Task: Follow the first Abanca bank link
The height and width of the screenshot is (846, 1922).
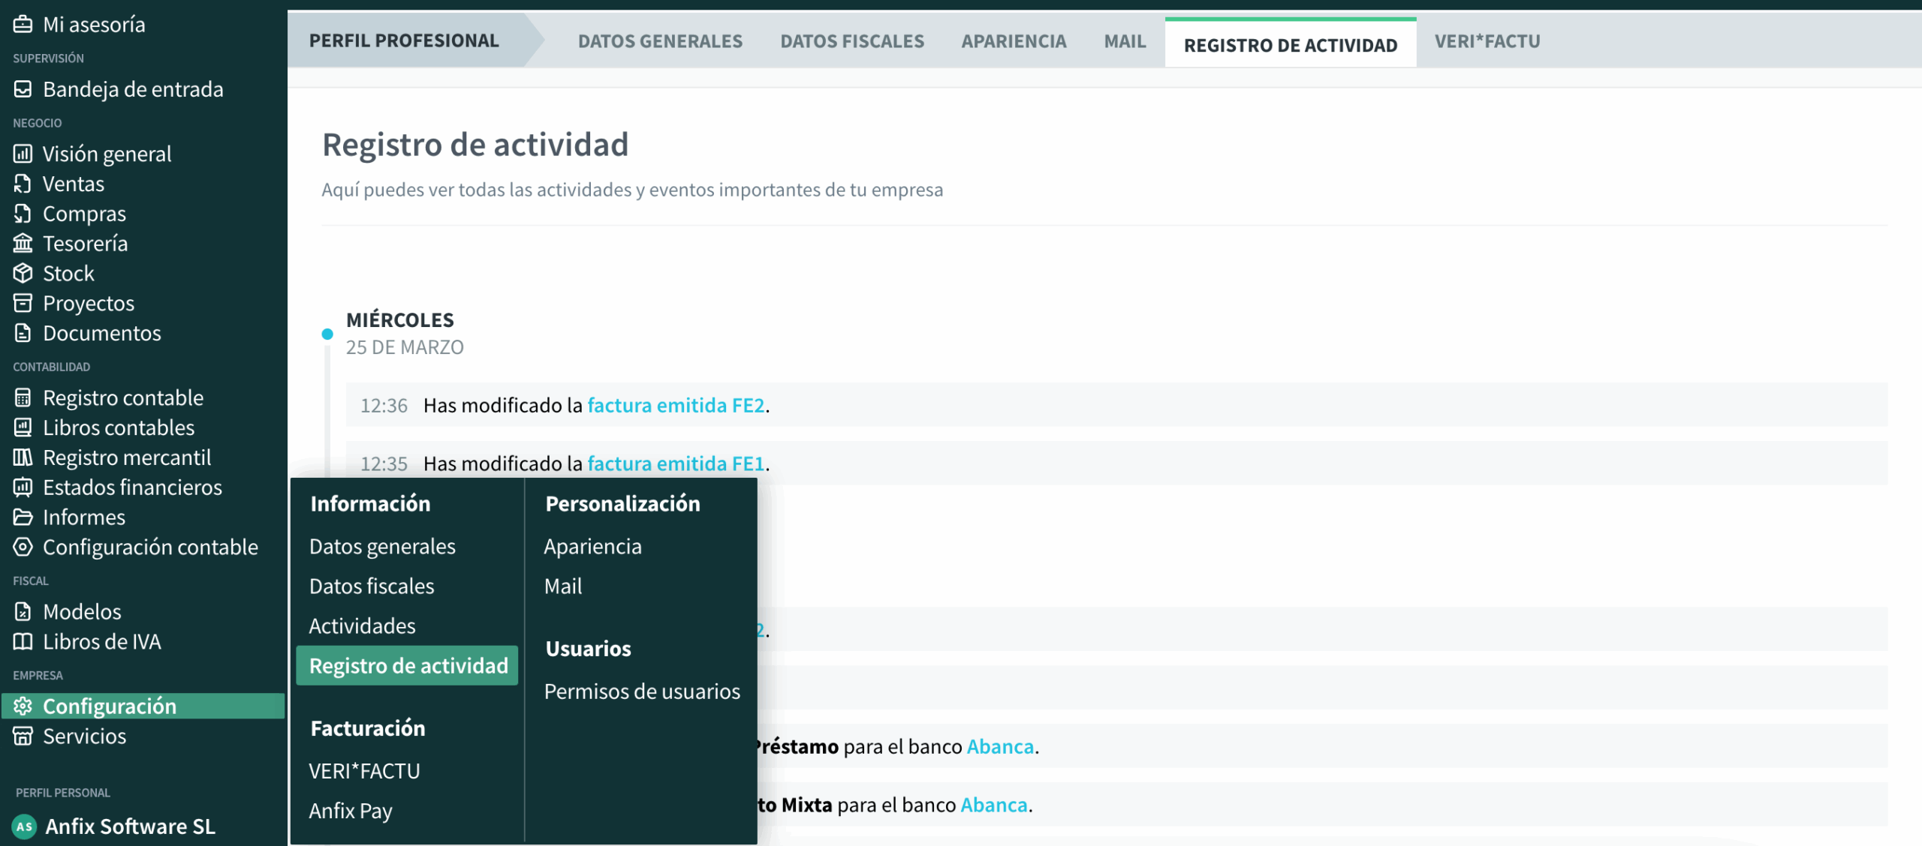Action: click(x=1000, y=746)
